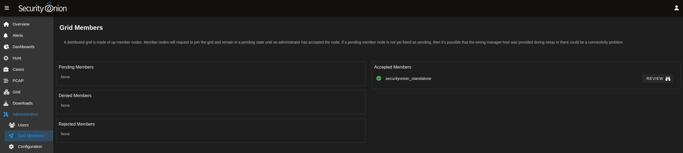Click the Grid network icon

(6, 92)
